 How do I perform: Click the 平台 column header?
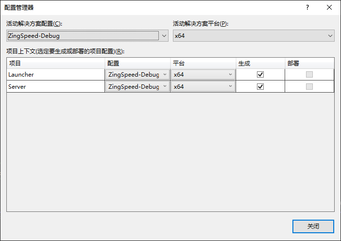tap(203, 64)
